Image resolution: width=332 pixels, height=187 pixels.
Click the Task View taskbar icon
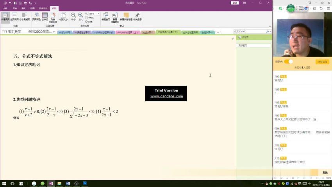(12, 183)
